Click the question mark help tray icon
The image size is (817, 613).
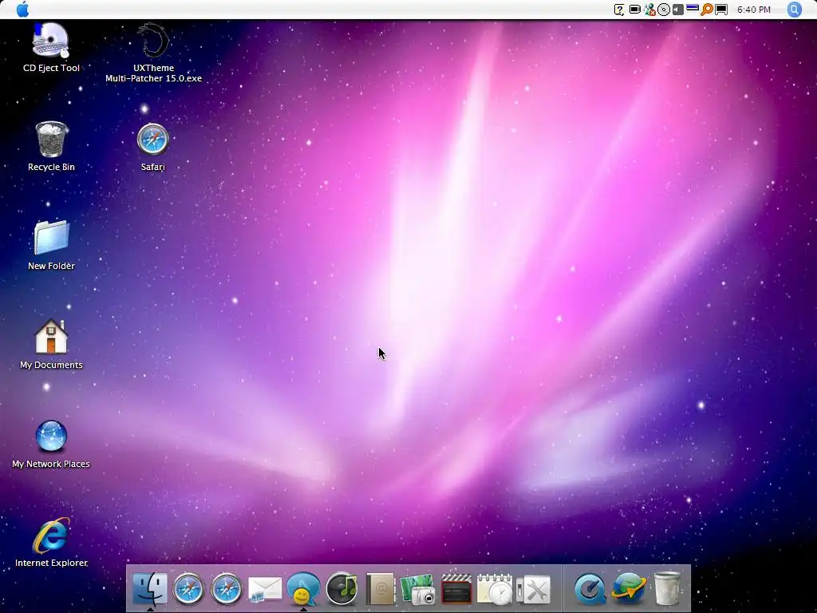(x=619, y=10)
